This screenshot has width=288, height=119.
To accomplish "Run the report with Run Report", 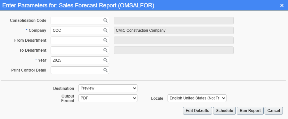I will [x=250, y=111].
